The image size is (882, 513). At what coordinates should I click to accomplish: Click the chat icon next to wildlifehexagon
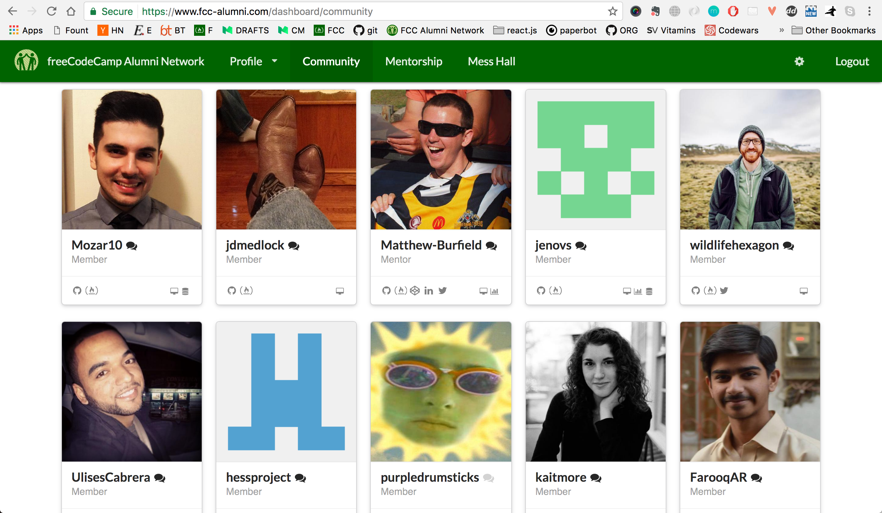pyautogui.click(x=788, y=246)
